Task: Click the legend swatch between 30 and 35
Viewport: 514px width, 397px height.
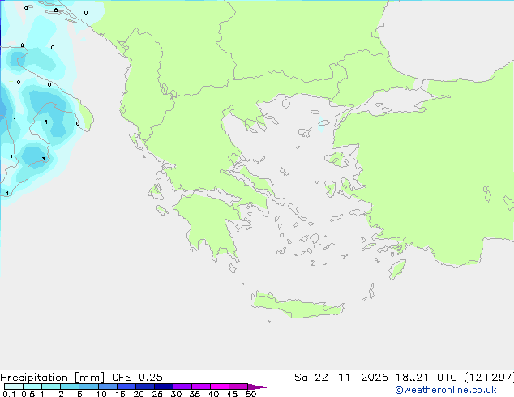Action: [182, 386]
